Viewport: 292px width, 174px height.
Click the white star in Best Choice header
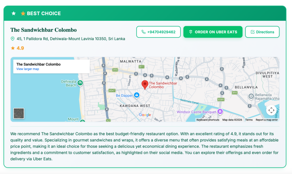click(x=14, y=13)
